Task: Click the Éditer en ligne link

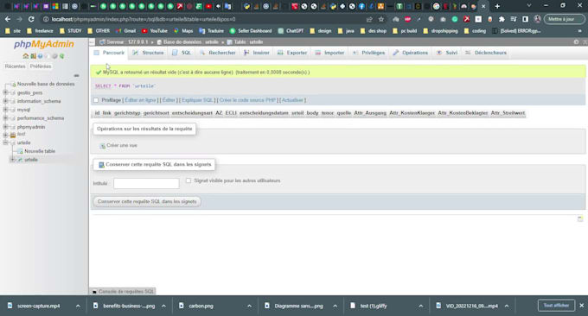Action: (x=140, y=100)
